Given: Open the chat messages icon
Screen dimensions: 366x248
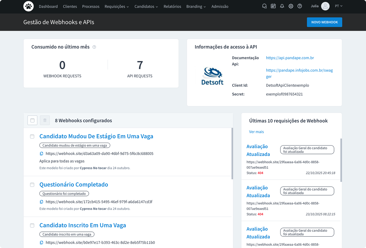Looking at the screenshot, I should pos(264,6).
